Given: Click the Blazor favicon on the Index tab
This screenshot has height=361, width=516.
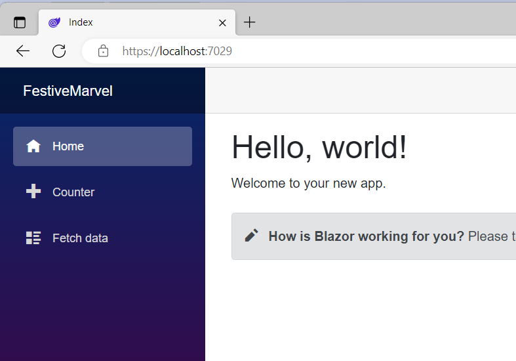Looking at the screenshot, I should [x=54, y=22].
